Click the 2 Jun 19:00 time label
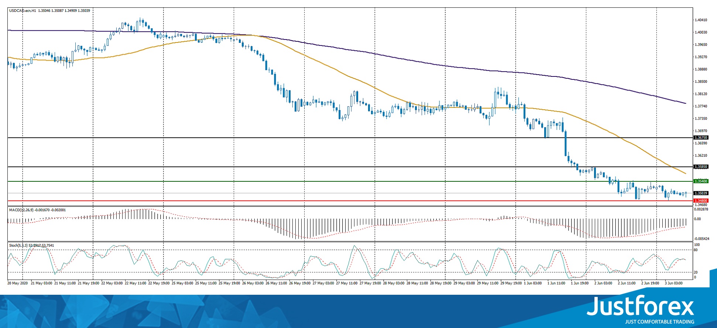Image resolution: width=717 pixels, height=328 pixels. tap(650, 283)
